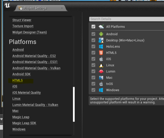
Task: Click the tvOS label text
Action: [x=110, y=84]
